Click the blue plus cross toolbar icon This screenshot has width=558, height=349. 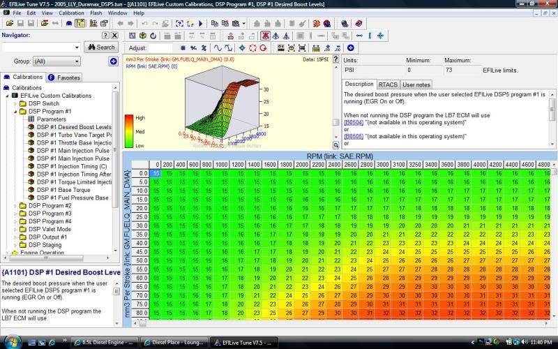(380, 36)
